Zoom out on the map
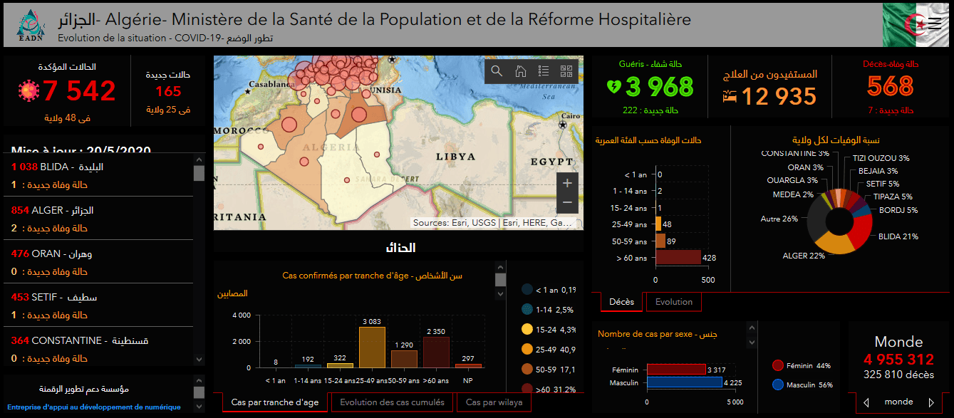Image resolution: width=954 pixels, height=418 pixels. click(567, 203)
